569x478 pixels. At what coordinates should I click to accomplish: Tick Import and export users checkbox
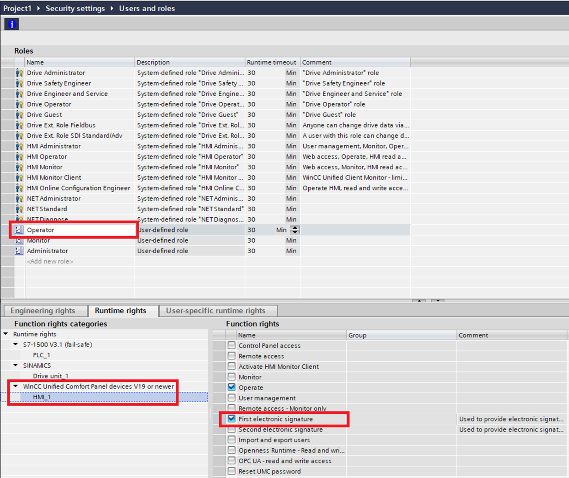pos(231,440)
